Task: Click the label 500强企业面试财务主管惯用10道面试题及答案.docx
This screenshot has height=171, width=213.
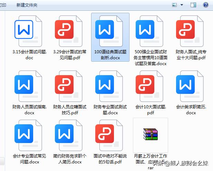Action: [151, 58]
